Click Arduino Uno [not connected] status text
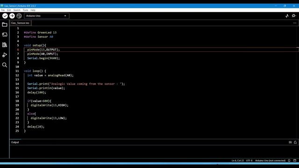 coord(270,161)
